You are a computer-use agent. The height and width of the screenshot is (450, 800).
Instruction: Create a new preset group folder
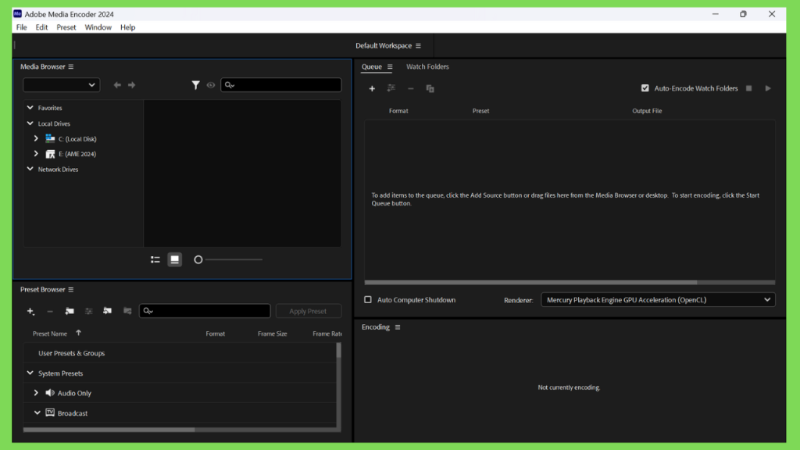coord(70,311)
